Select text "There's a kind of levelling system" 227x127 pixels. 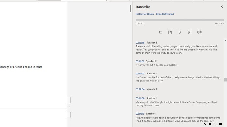point(153,46)
